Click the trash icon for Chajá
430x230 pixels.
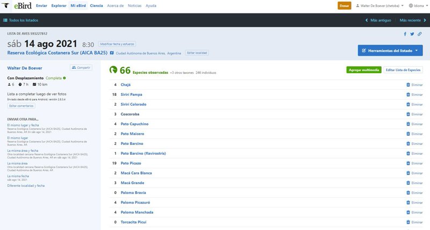408,85
